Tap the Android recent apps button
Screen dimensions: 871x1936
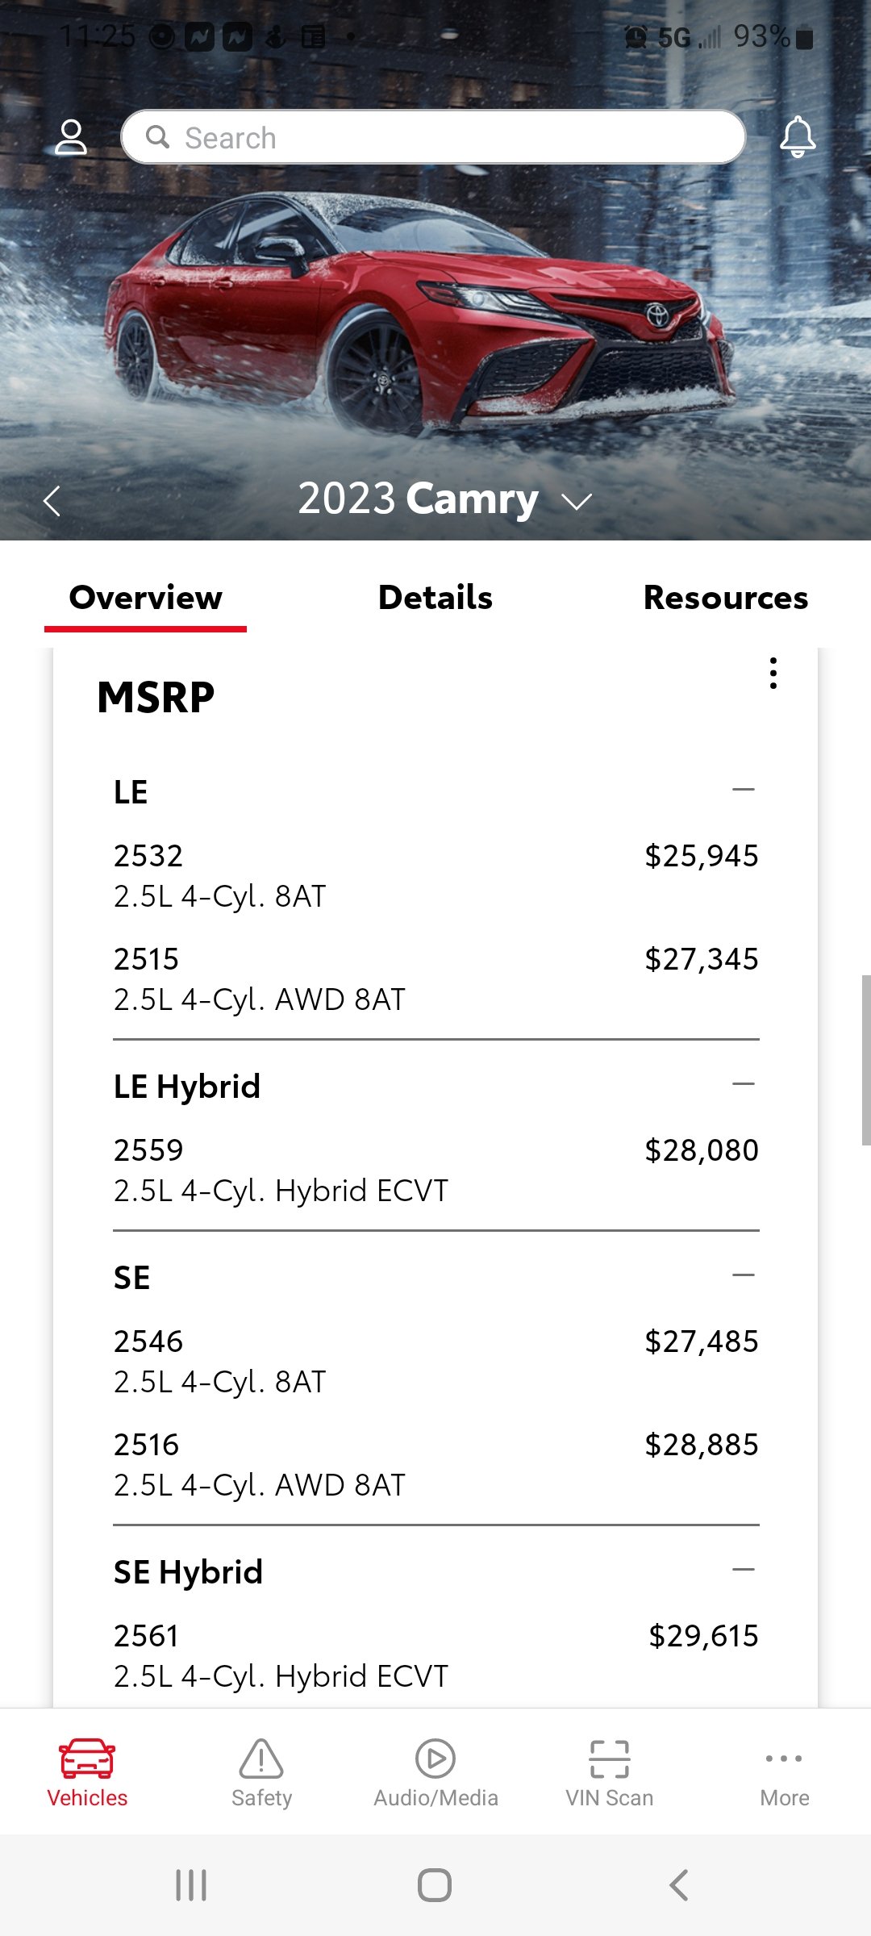coord(191,1885)
